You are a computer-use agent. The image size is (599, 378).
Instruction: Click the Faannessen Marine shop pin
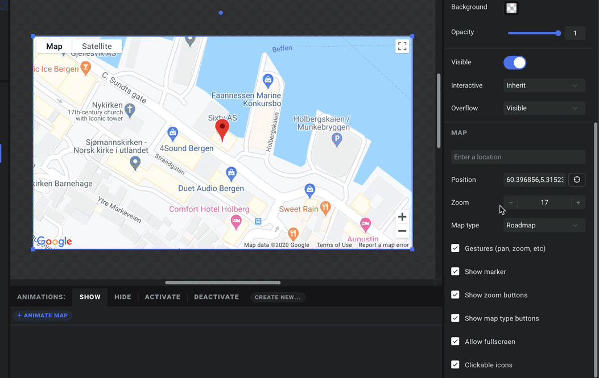268,81
